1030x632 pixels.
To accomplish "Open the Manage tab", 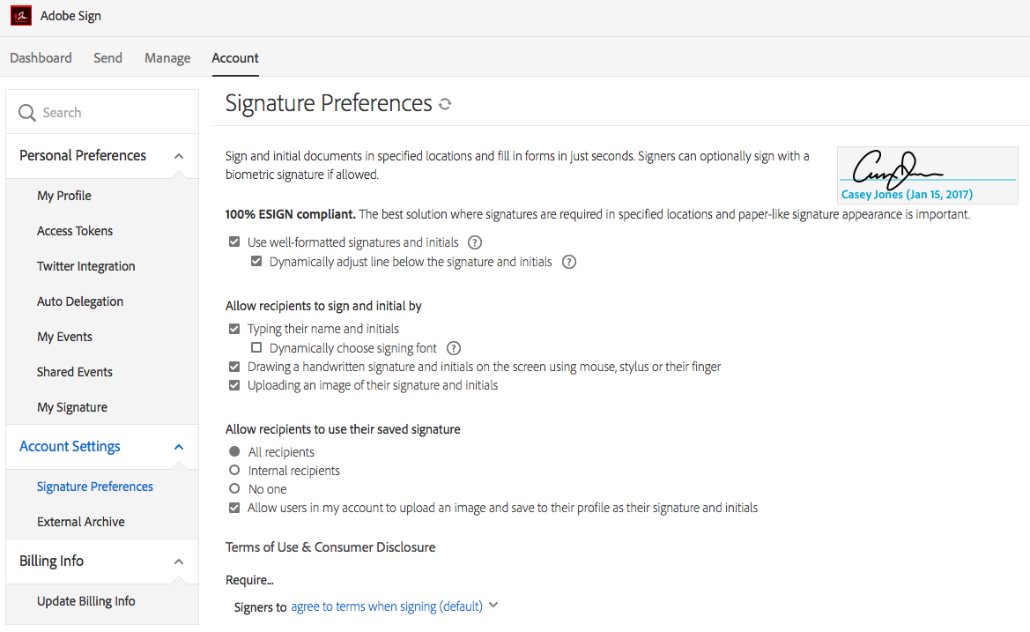I will pyautogui.click(x=167, y=58).
